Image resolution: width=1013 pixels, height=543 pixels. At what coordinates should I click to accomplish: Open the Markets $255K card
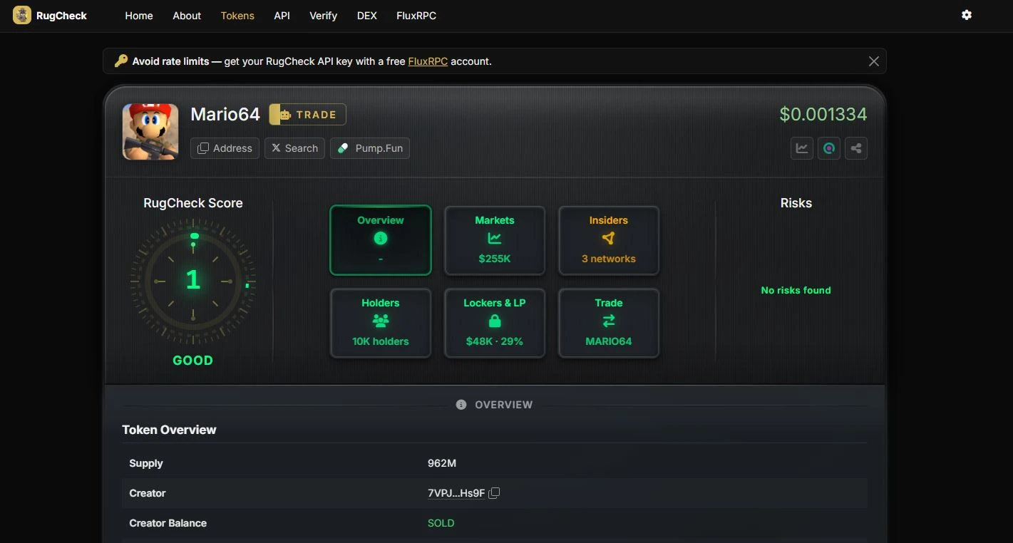(495, 240)
